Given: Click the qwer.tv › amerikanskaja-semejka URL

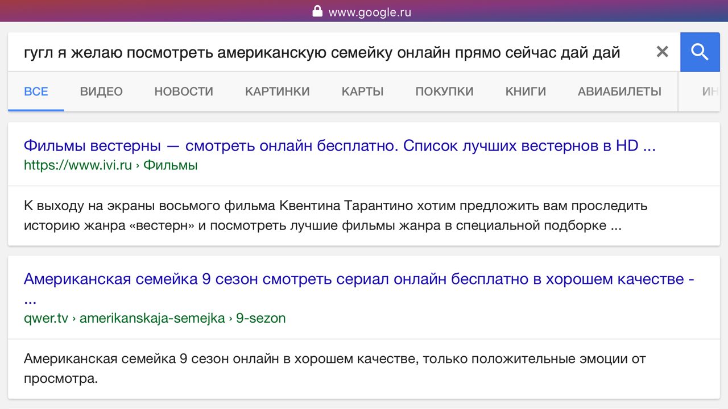Looking at the screenshot, I should pyautogui.click(x=155, y=318).
